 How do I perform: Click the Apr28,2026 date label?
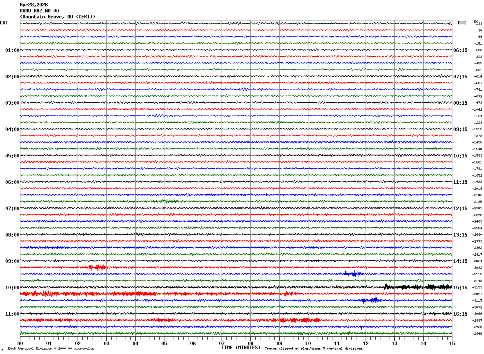(x=34, y=5)
